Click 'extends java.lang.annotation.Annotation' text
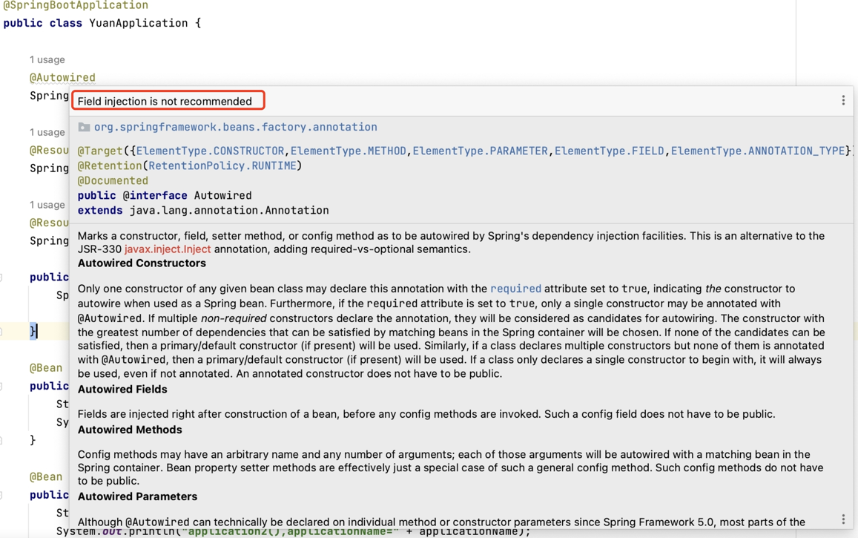Viewport: 858px width, 538px height. (203, 210)
